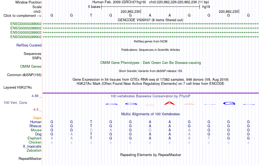This screenshot has height=165, width=259.
Task: Click the Human species label
Action: point(36,122)
